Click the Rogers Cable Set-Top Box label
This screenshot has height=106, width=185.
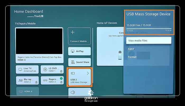(39, 57)
